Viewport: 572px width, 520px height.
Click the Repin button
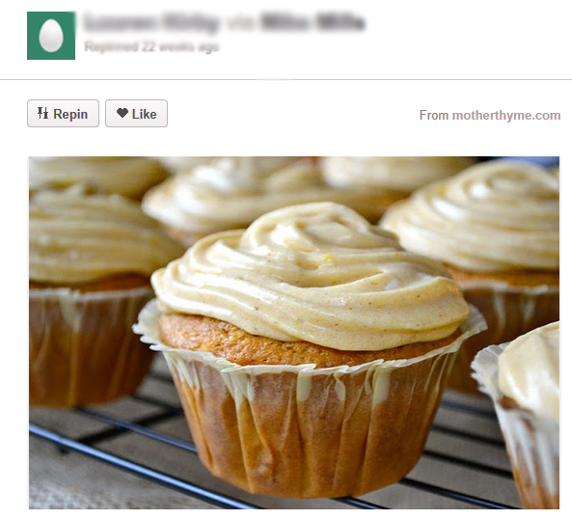[63, 114]
